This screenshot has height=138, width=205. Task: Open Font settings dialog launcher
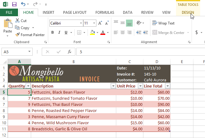point(109,42)
